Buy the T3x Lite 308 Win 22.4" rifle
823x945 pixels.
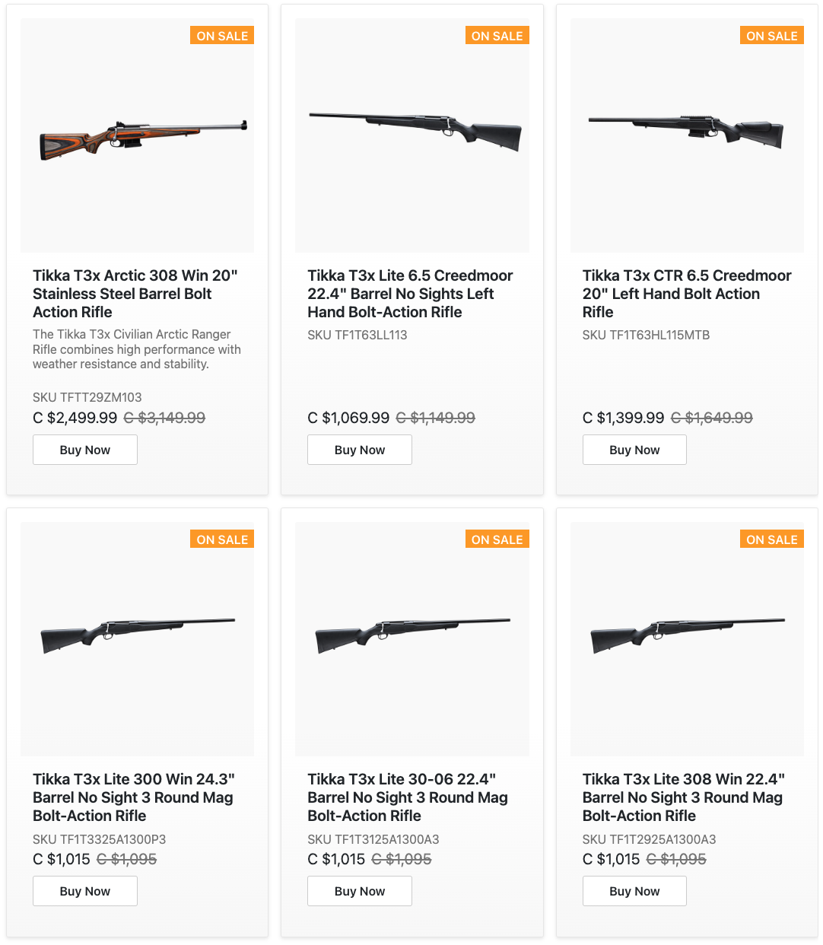634,891
